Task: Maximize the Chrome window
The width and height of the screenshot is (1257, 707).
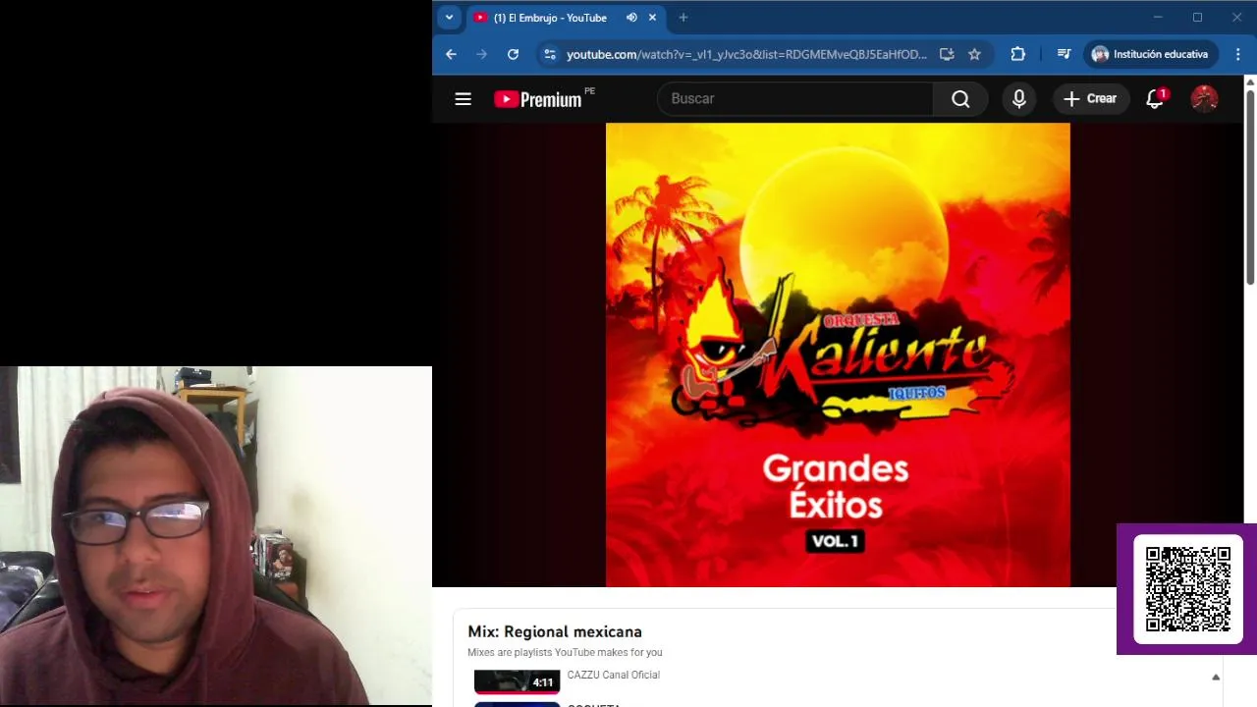Action: [x=1197, y=18]
